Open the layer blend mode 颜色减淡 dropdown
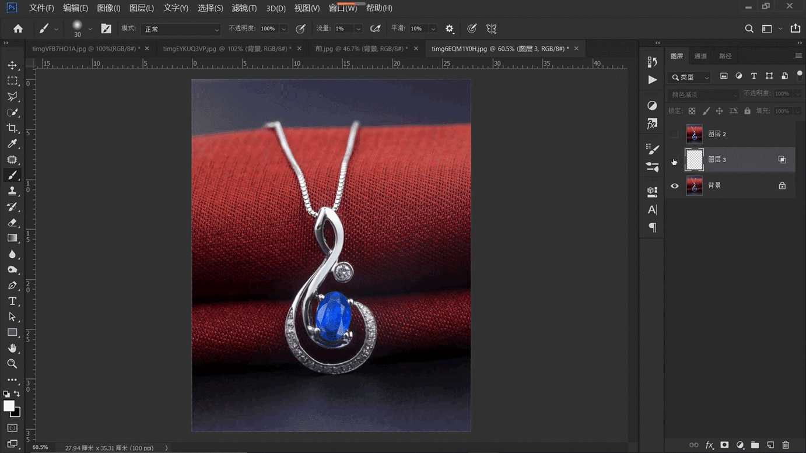This screenshot has height=453, width=806. tap(703, 94)
